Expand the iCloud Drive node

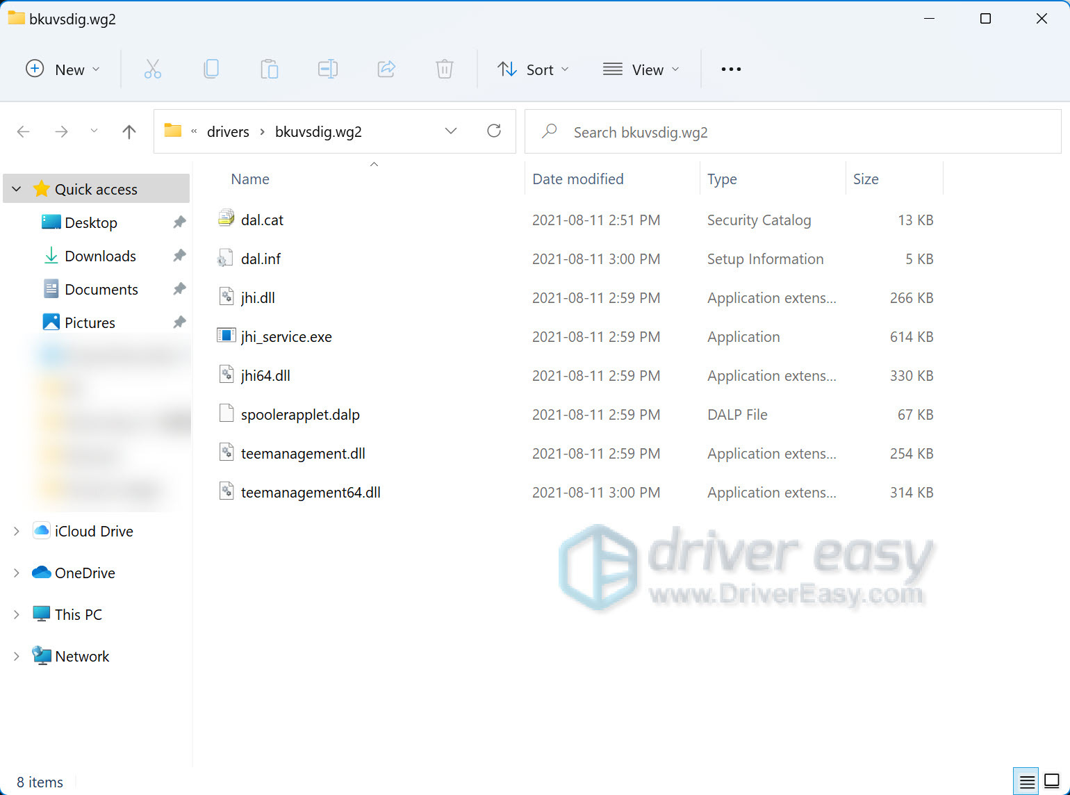tap(17, 531)
